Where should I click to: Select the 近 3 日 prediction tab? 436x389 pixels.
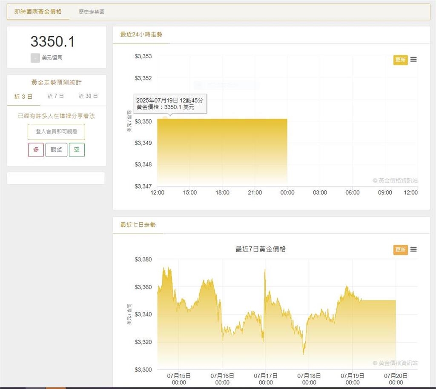(x=23, y=97)
